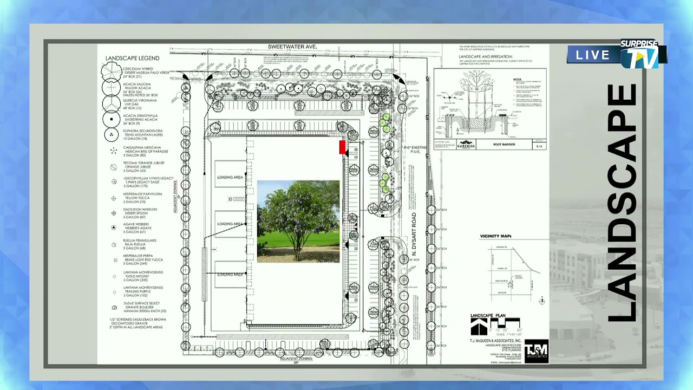Click the 'VICINITY MAP:' heading
The height and width of the screenshot is (390, 693).
[x=496, y=236]
